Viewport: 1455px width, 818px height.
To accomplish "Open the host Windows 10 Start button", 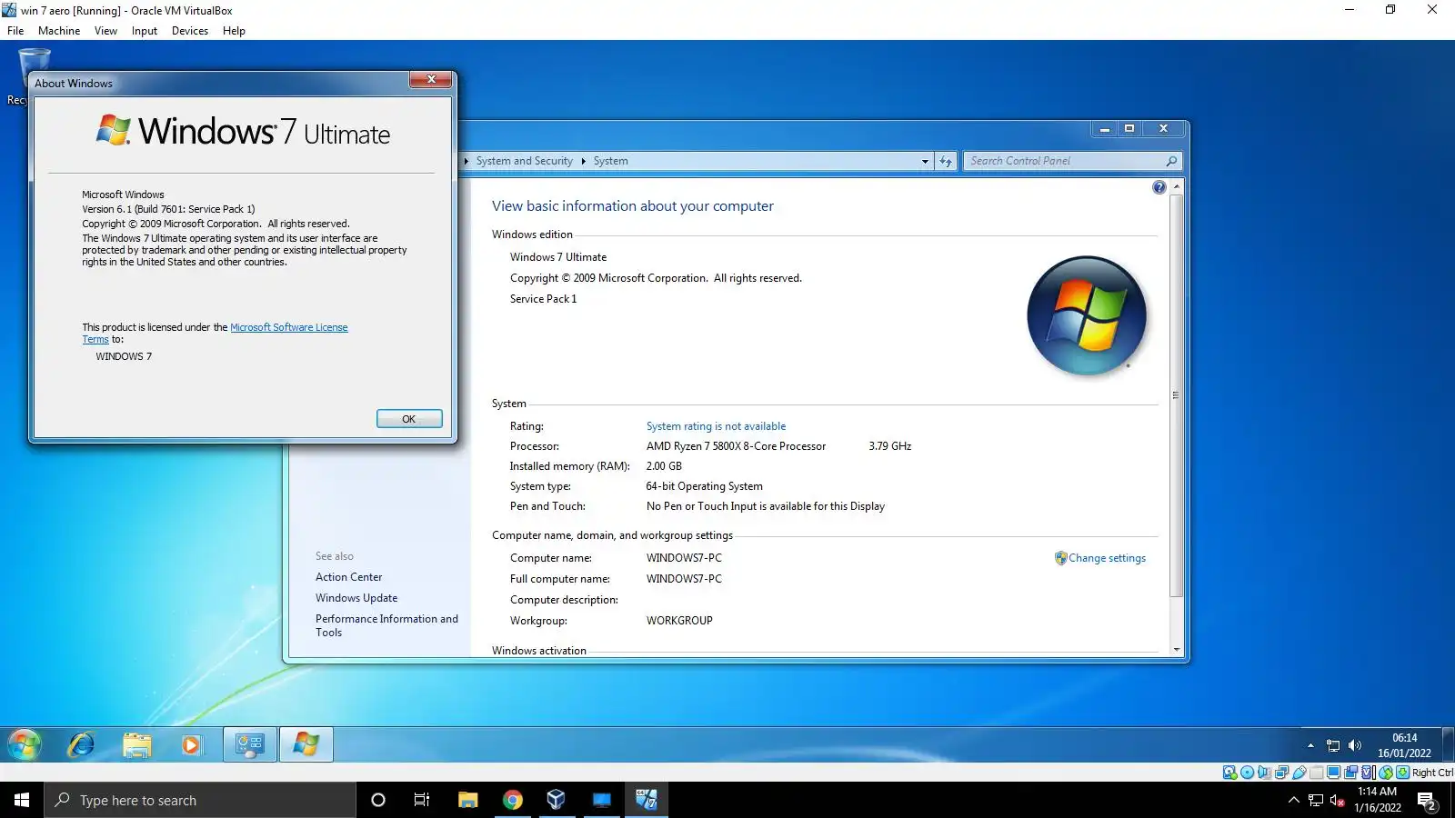I will pos(22,800).
